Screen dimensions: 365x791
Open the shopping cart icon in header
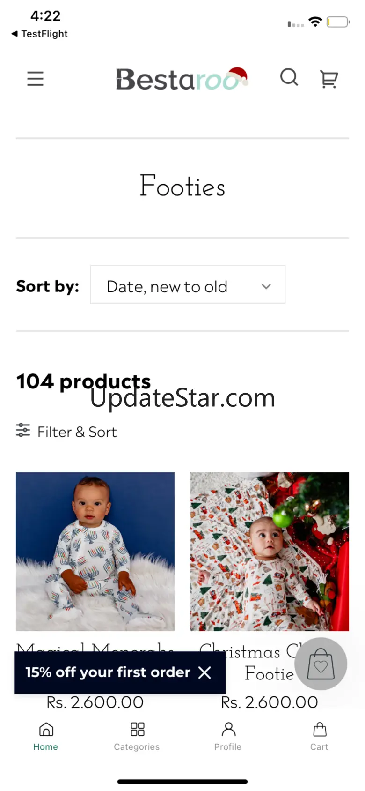[329, 79]
